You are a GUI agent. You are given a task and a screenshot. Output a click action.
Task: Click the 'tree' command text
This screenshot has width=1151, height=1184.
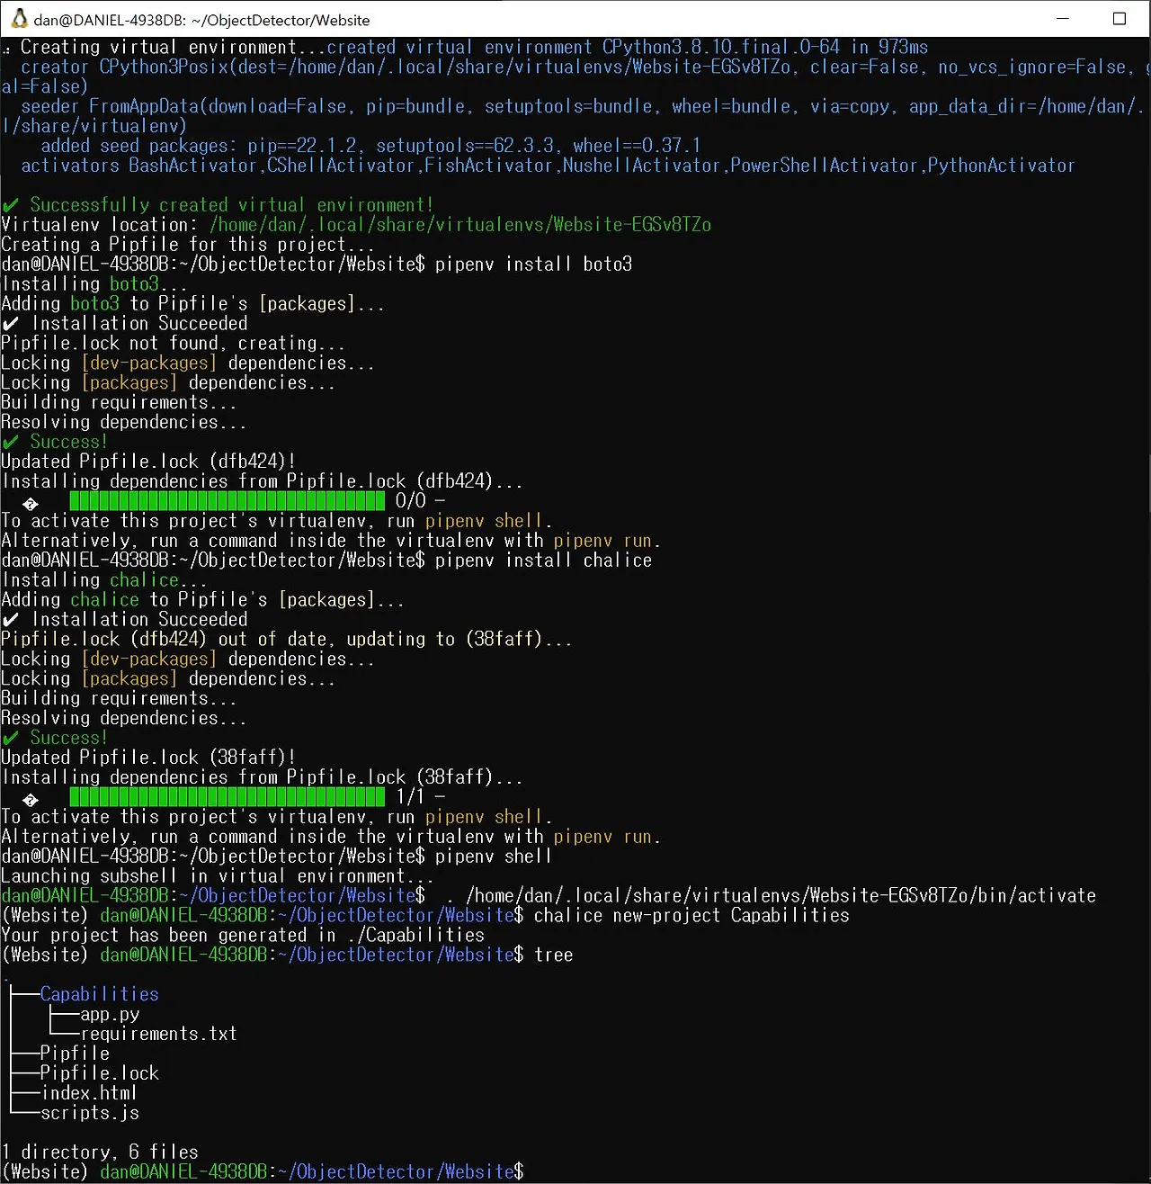pos(554,955)
